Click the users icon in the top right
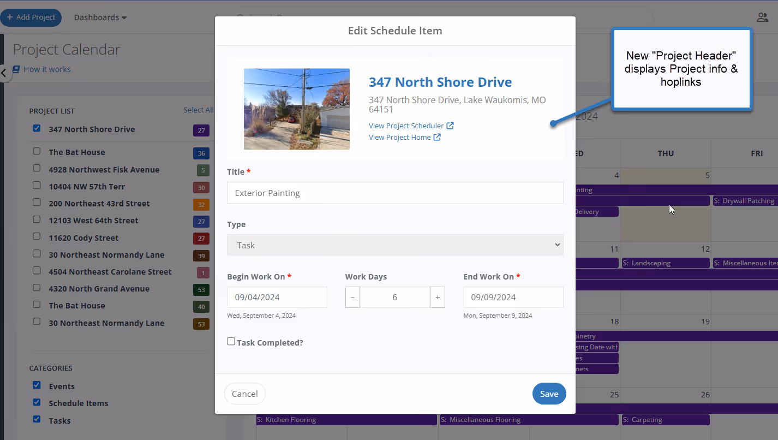The height and width of the screenshot is (440, 778). 763,17
